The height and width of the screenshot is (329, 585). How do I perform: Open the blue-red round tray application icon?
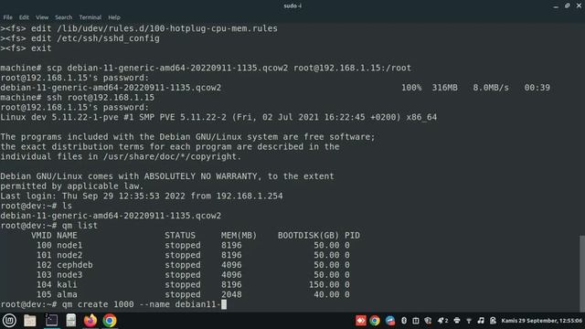[x=390, y=321]
